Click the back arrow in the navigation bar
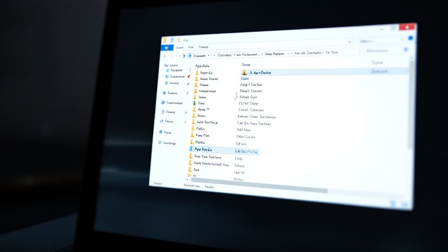This screenshot has width=448, height=252. pos(164,56)
